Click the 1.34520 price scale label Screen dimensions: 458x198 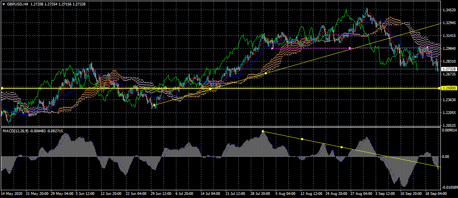point(449,10)
